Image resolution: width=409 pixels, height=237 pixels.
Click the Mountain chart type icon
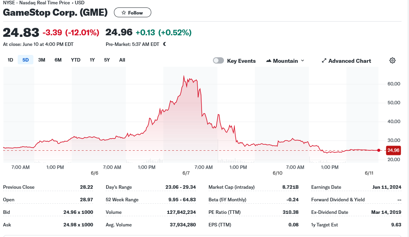coord(268,61)
